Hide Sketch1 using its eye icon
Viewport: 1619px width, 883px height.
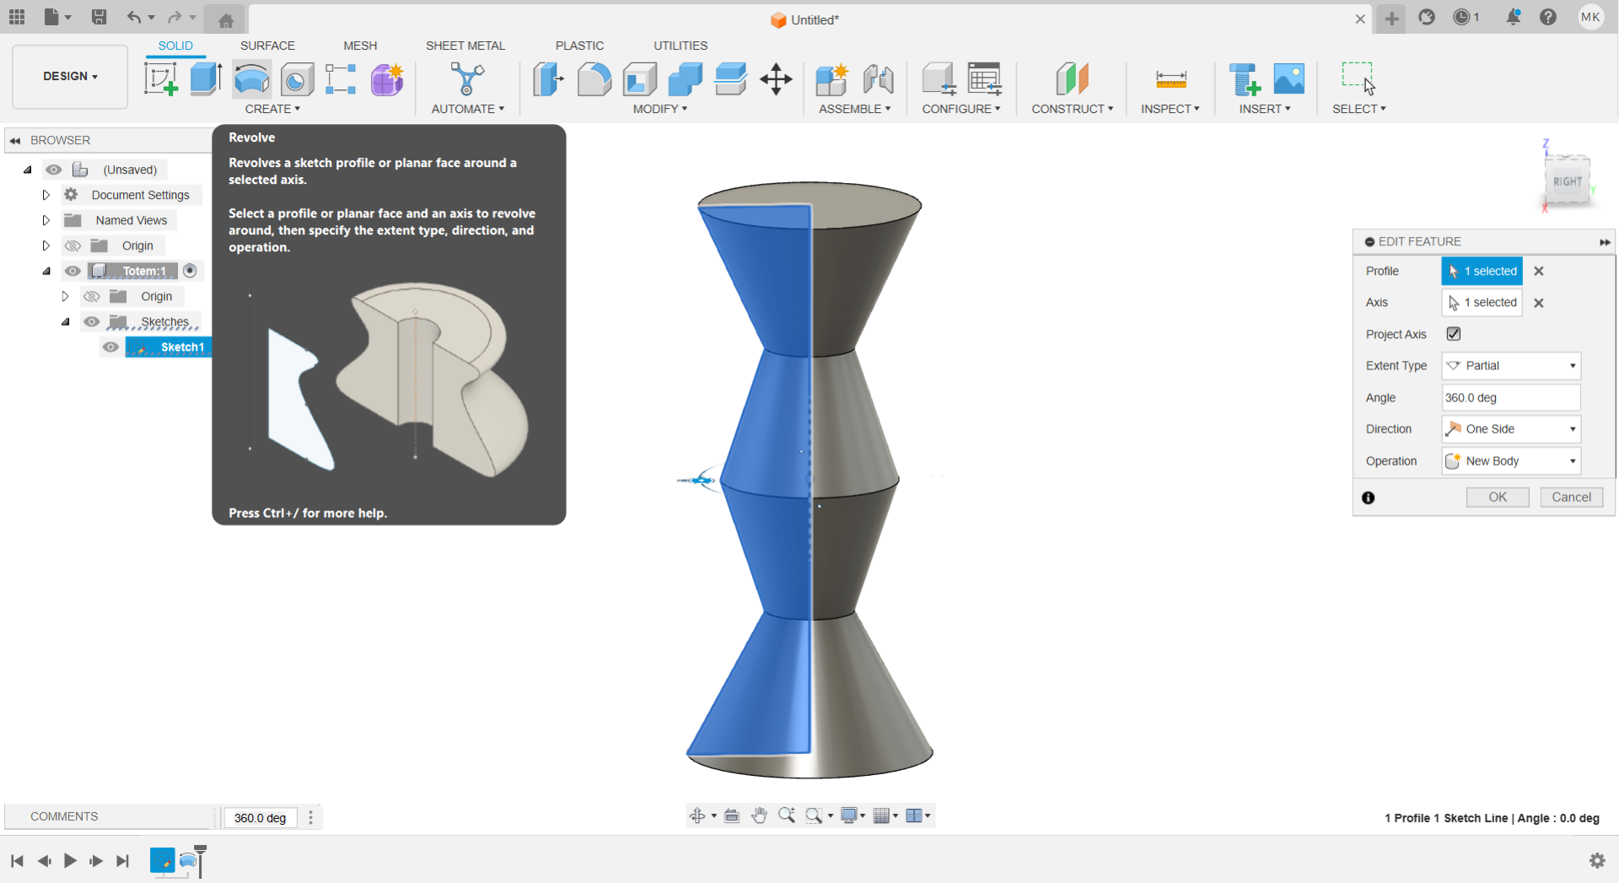(x=110, y=347)
